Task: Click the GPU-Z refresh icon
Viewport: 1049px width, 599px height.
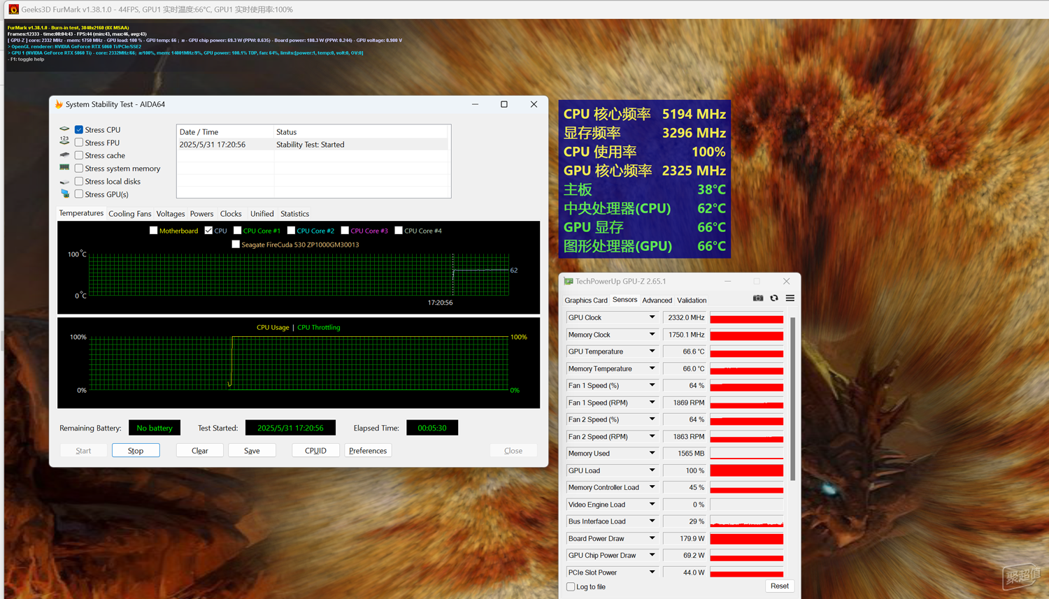Action: pyautogui.click(x=774, y=298)
